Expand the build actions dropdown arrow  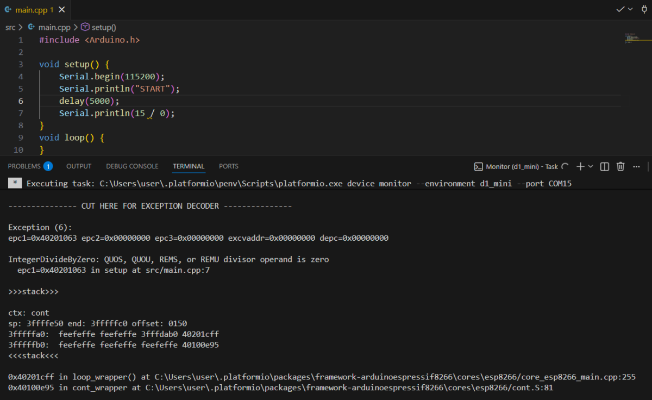click(x=630, y=9)
